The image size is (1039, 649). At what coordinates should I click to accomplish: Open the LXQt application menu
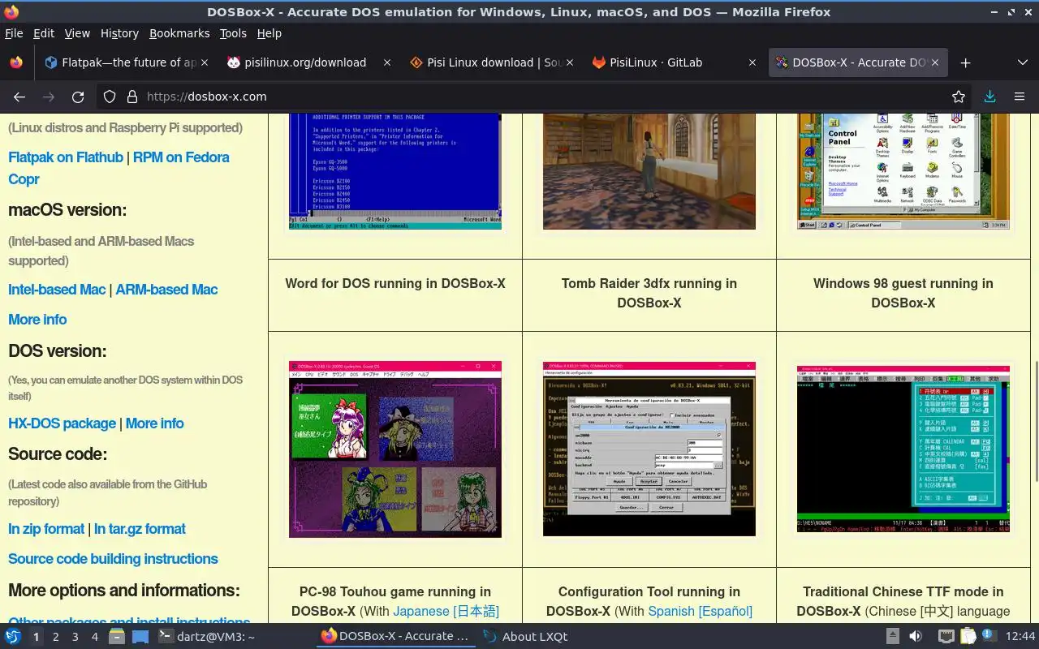13,637
